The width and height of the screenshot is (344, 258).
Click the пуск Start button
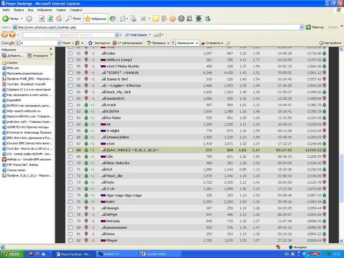click(12, 254)
